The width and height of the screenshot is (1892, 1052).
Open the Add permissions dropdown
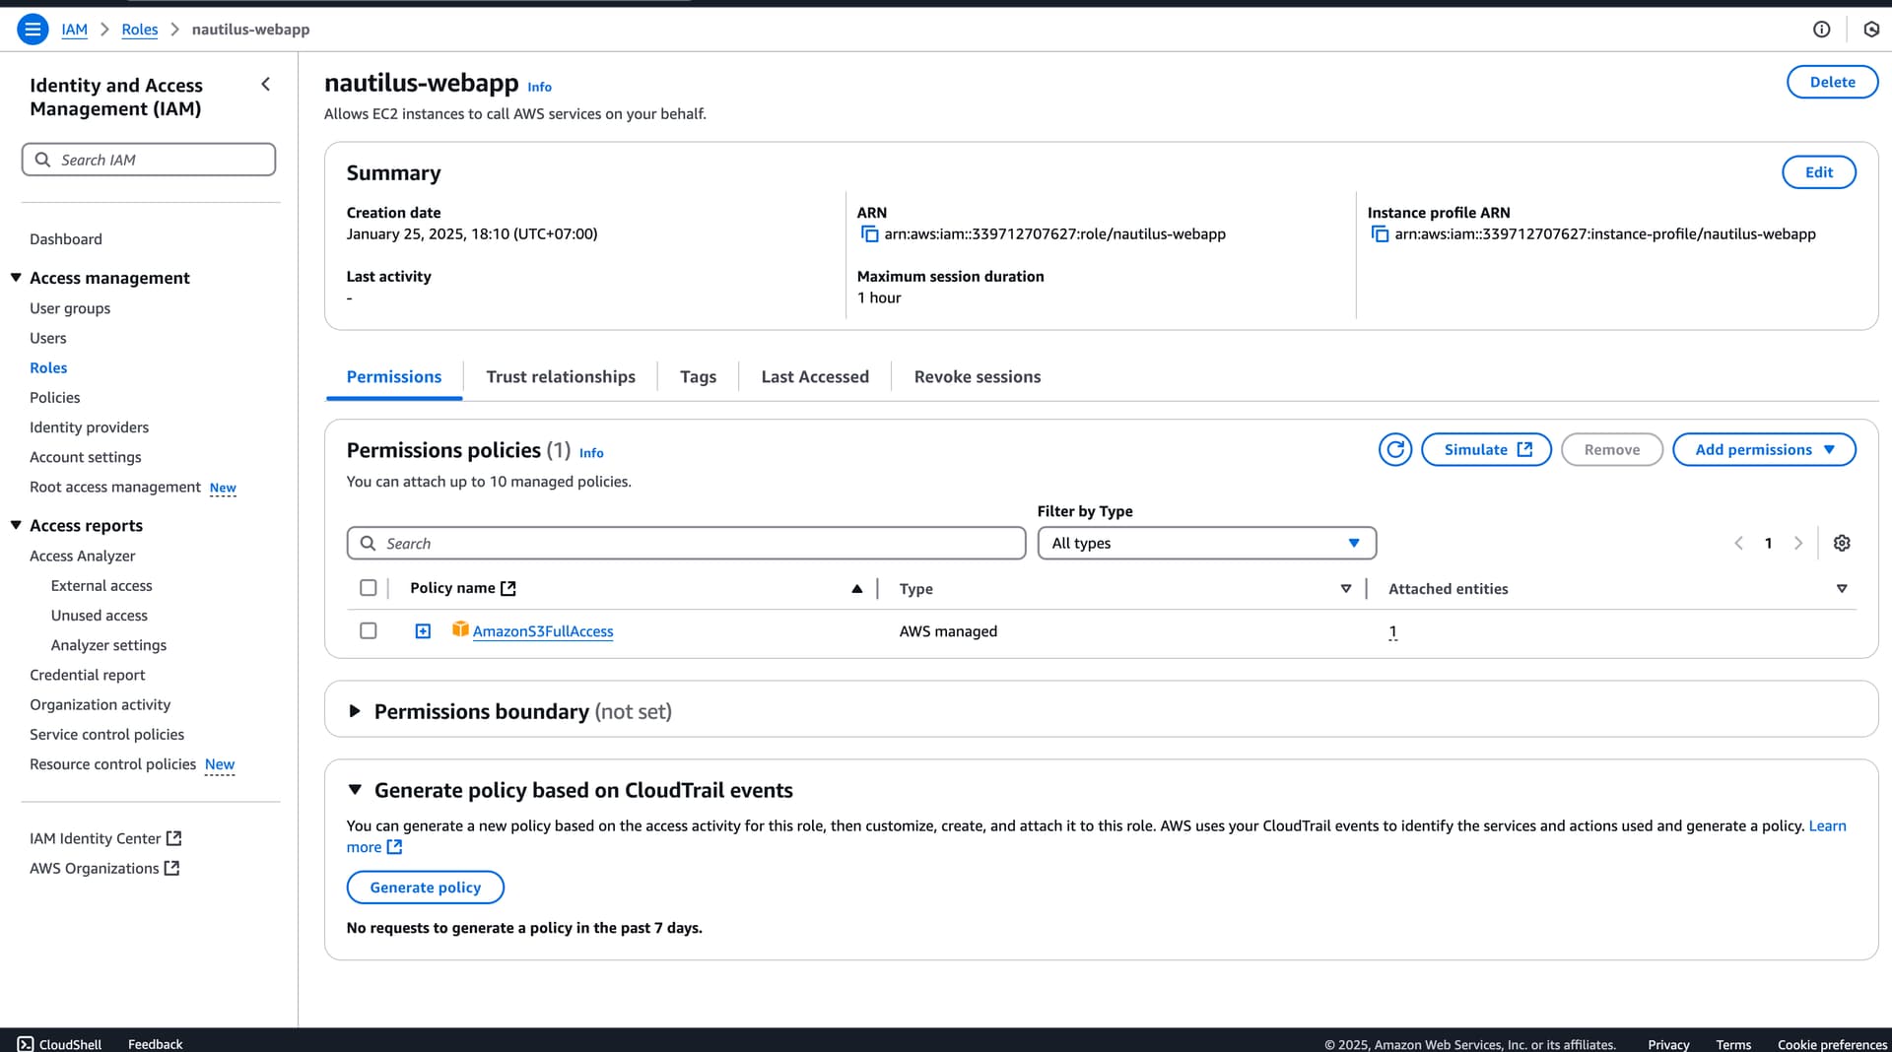(x=1763, y=450)
